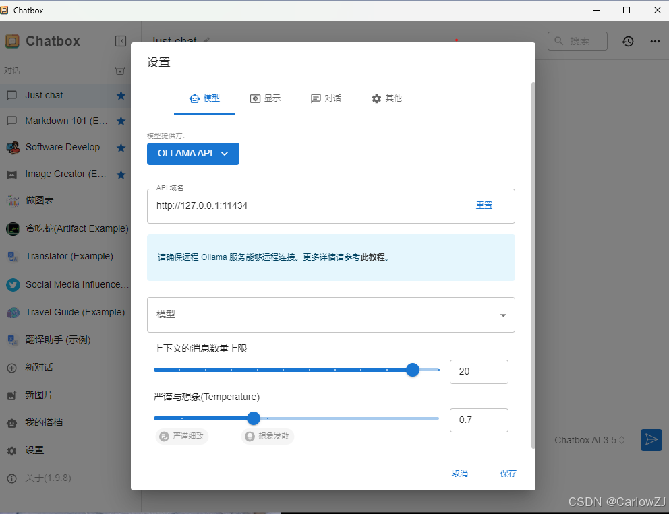Click the 贪吃蛇 Artifact Example avatar

[13, 229]
